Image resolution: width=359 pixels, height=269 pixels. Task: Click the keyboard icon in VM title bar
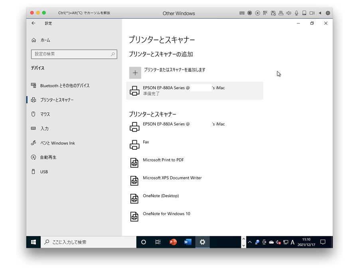point(242,13)
